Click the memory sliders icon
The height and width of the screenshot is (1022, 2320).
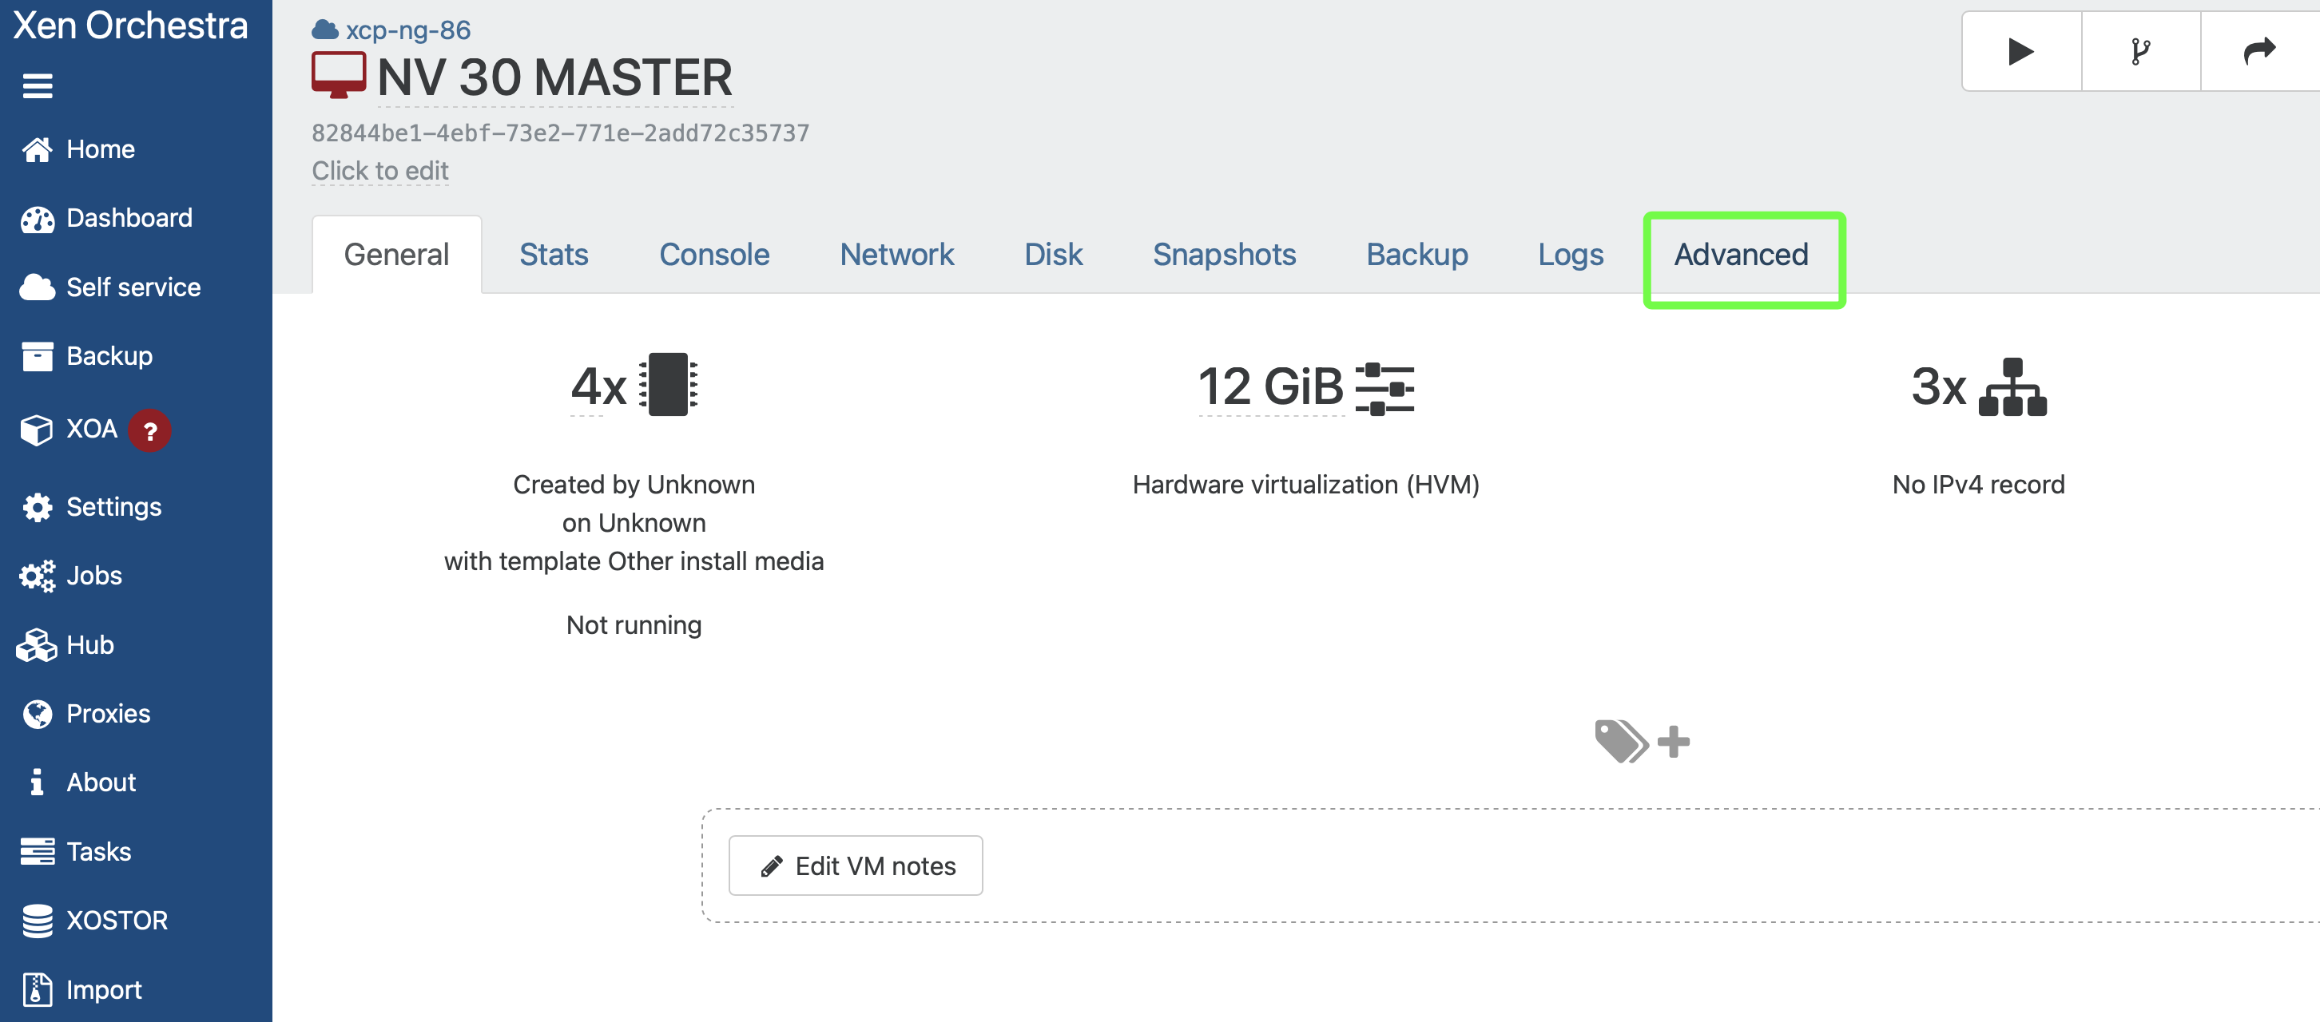coord(1384,388)
